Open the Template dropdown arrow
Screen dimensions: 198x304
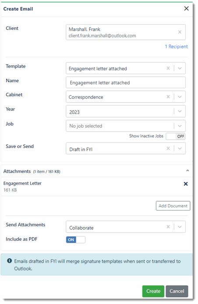coord(180,68)
